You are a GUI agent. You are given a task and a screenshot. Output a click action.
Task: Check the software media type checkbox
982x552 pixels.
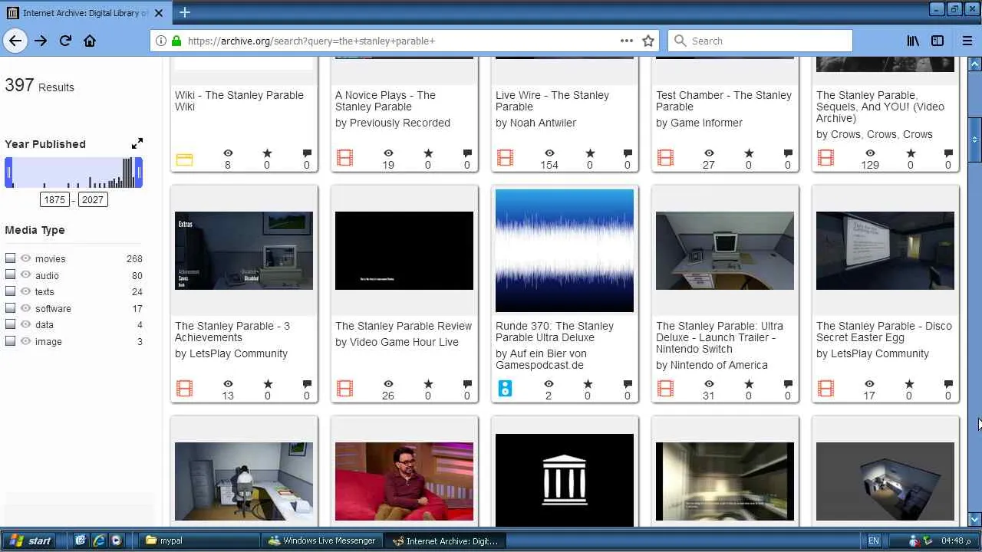tap(10, 308)
